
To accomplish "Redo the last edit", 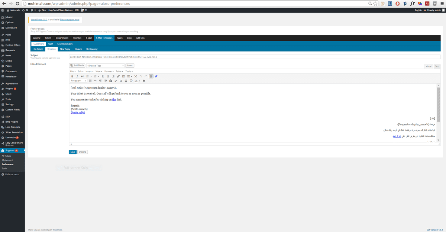I will tap(146, 76).
